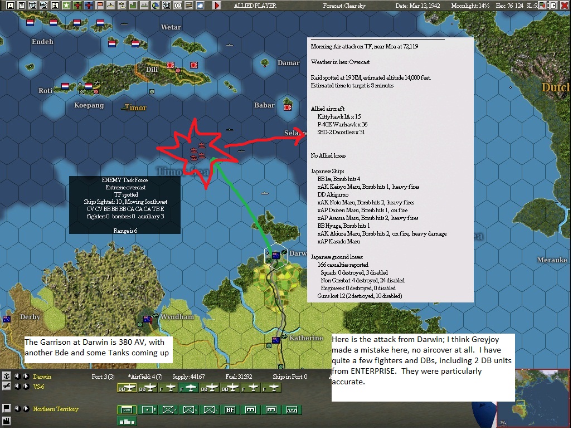Click the airplane airfield icon beside VS-6
The image size is (573, 430).
tap(7, 386)
